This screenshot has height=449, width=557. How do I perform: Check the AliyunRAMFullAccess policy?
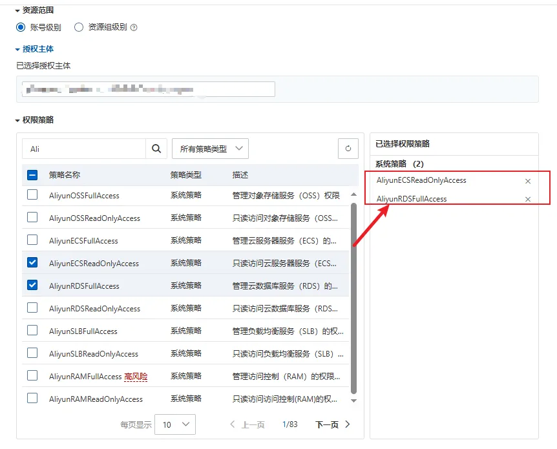32,375
